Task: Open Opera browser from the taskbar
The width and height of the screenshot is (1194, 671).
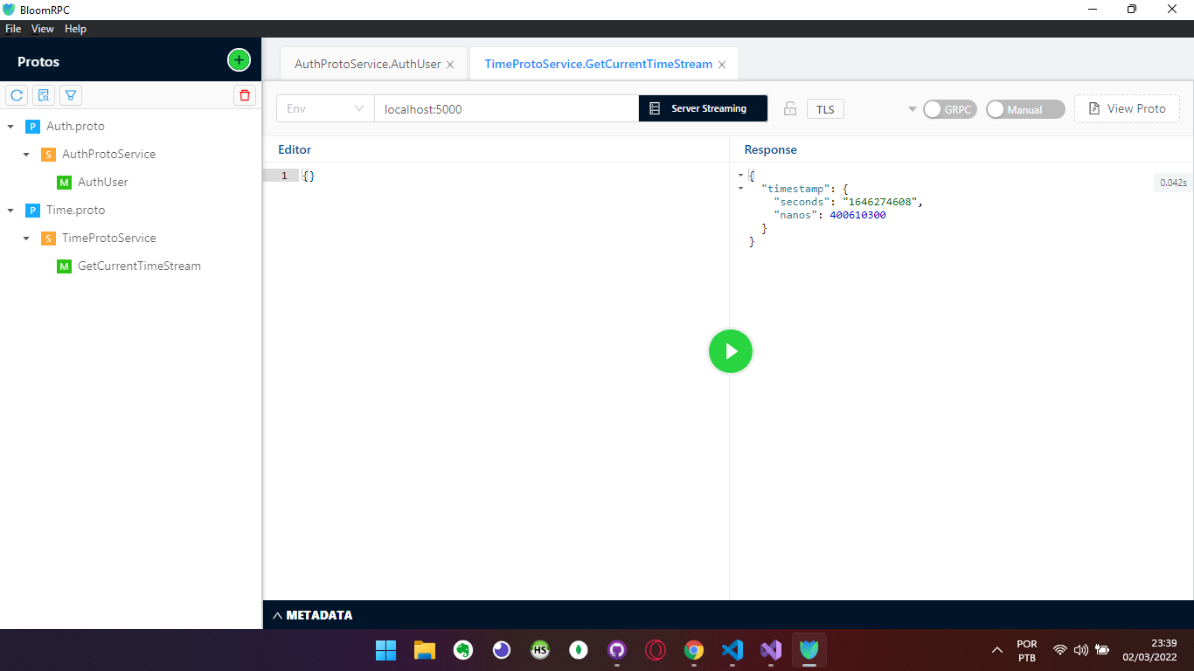Action: coord(656,650)
